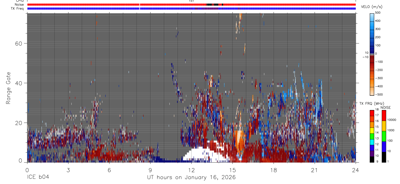
Task: Click the '6' tick on the UT hours axis
Action: point(109,170)
